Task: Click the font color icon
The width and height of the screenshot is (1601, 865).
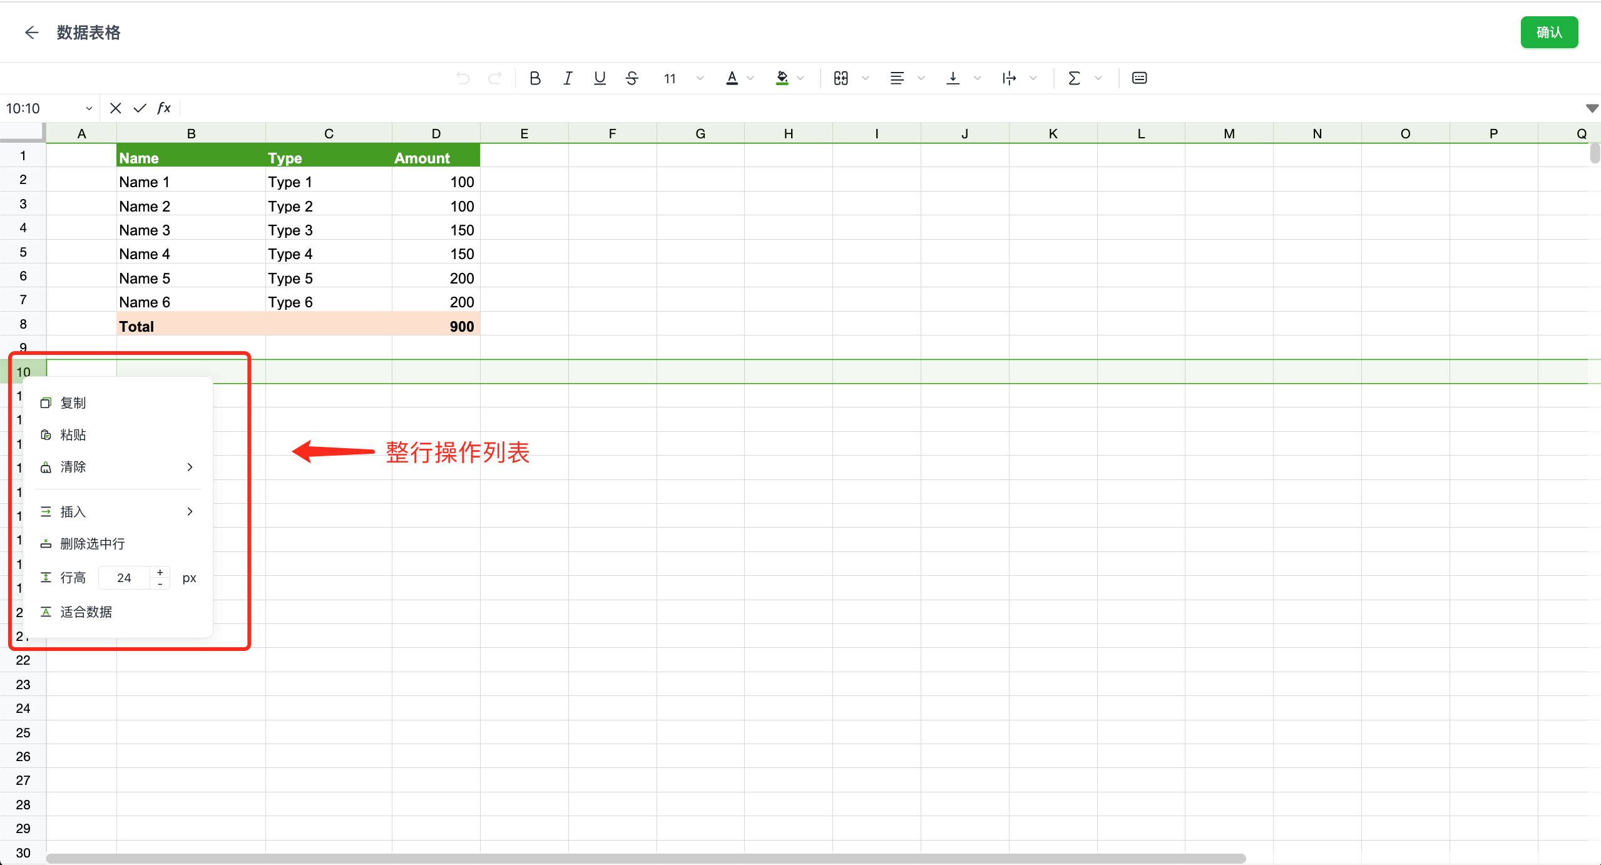Action: click(x=732, y=78)
